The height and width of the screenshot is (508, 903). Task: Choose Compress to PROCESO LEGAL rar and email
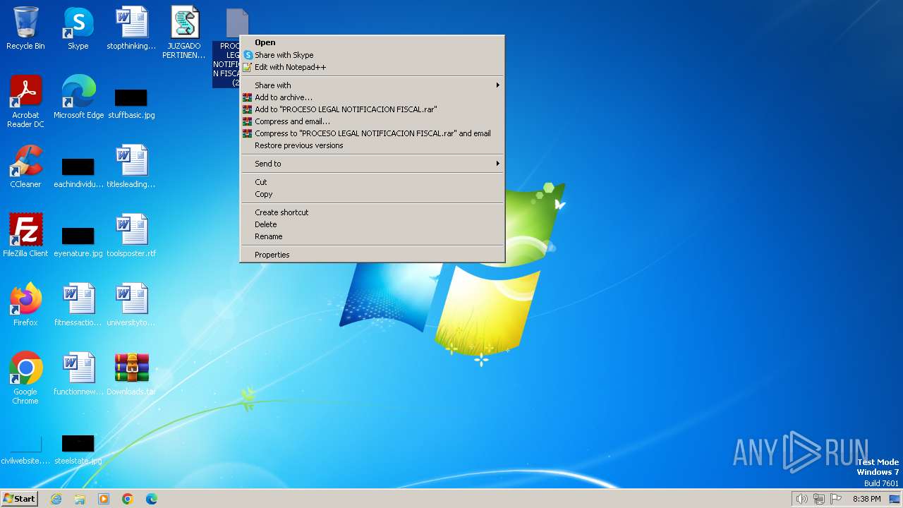[372, 133]
